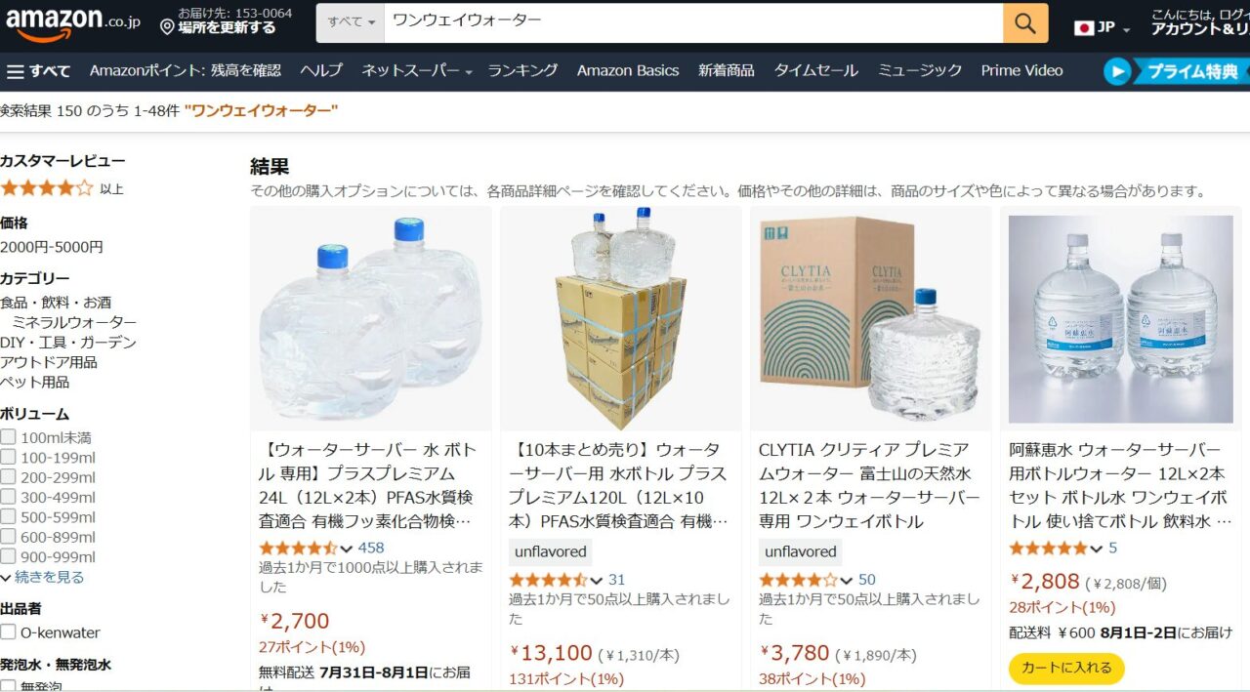Click the Japan flag language icon
The width and height of the screenshot is (1250, 692).
click(x=1084, y=27)
